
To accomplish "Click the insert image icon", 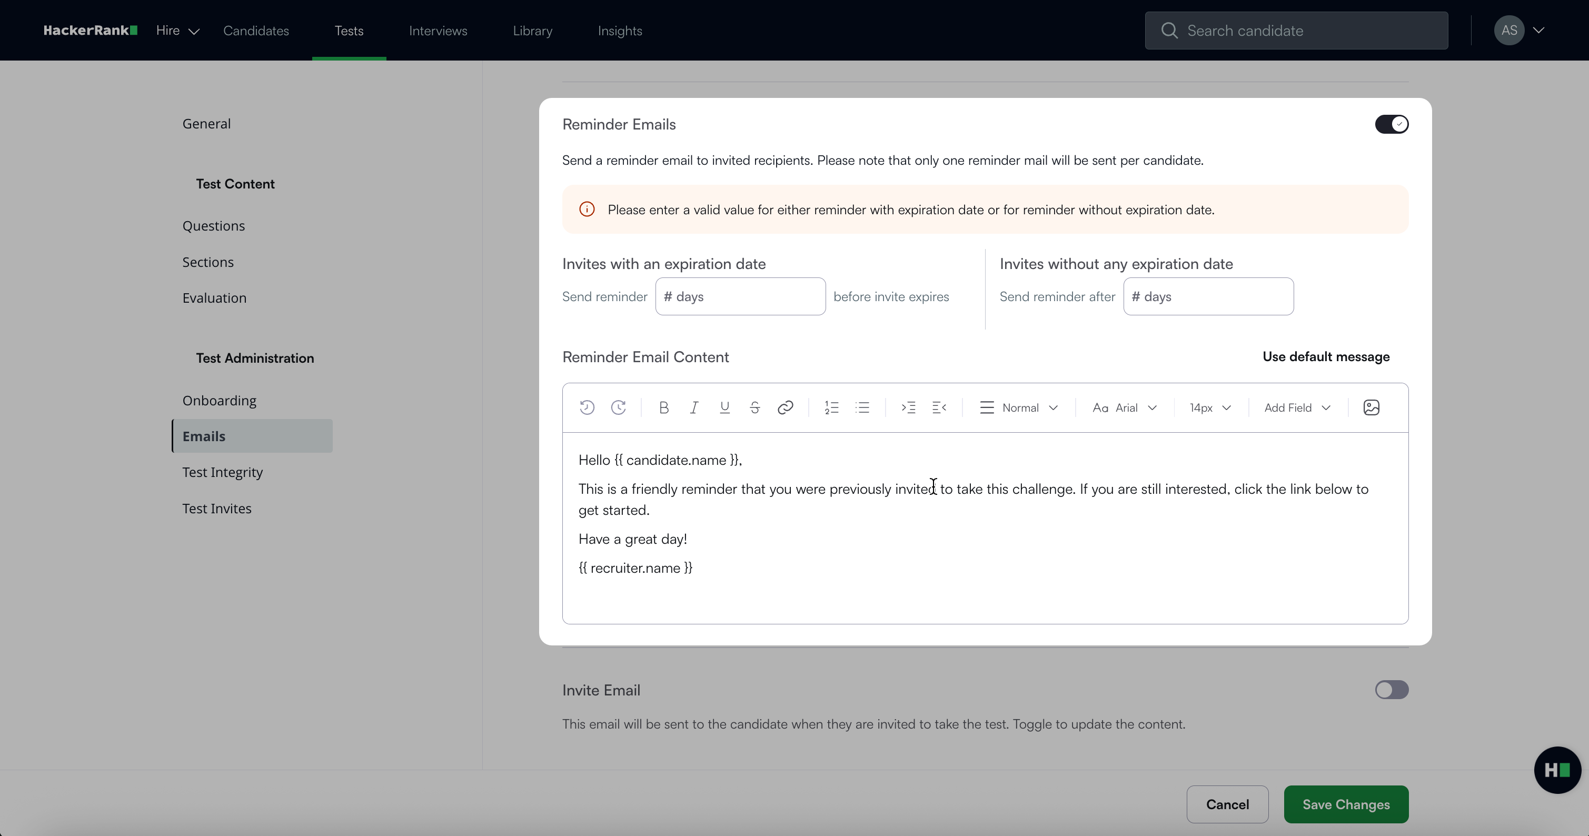I will [x=1370, y=408].
